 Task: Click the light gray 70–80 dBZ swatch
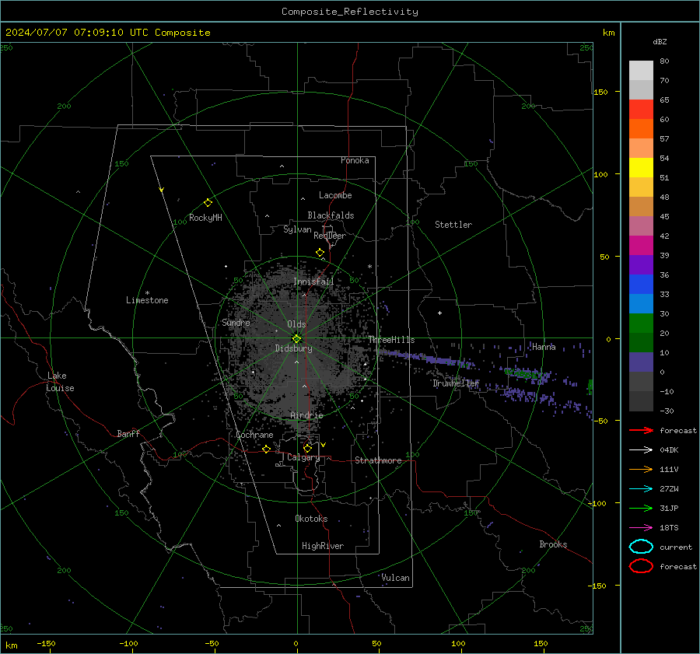(641, 71)
